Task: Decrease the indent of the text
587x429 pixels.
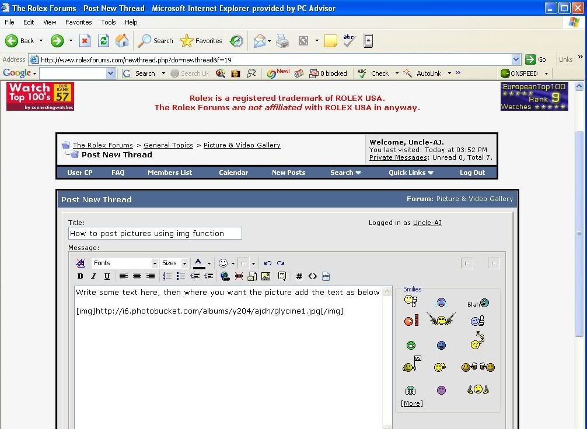Action: [x=195, y=276]
